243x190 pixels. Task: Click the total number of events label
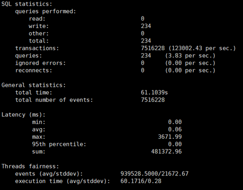tap(54, 100)
